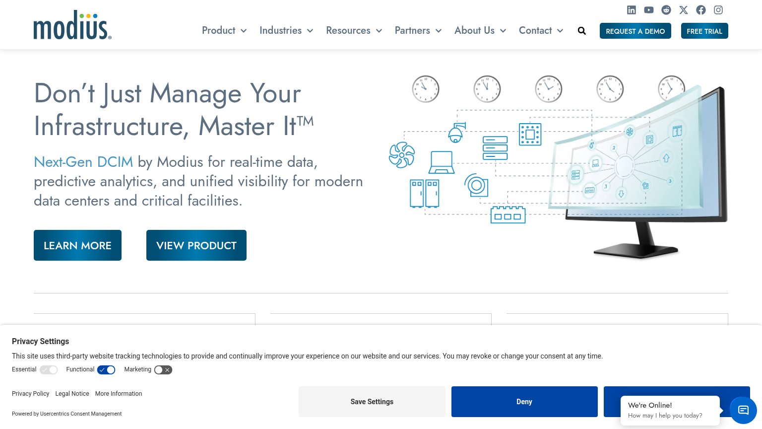Click the View Product button

(x=196, y=245)
